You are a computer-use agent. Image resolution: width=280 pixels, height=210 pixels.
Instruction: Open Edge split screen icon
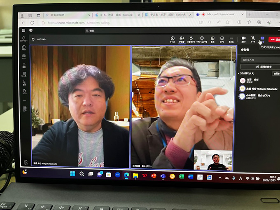point(239,22)
